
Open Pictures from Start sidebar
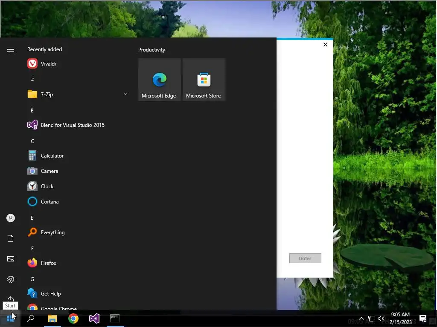(x=11, y=259)
